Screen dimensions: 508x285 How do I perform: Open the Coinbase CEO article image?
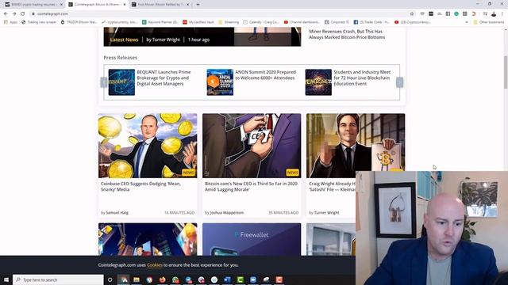click(x=148, y=146)
